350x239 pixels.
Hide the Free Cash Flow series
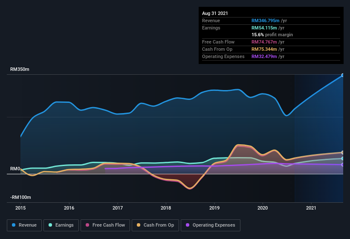pyautogui.click(x=105, y=225)
